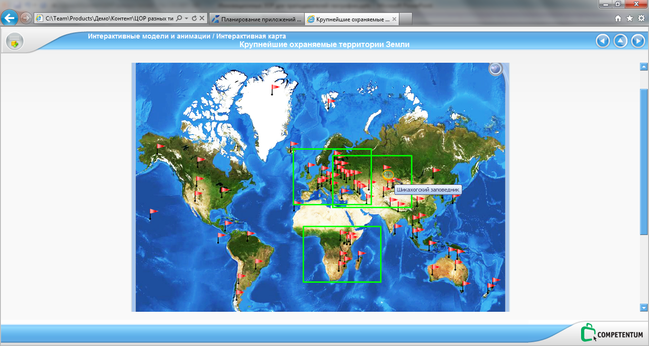This screenshot has height=346, width=649.
Task: Select the flag off northwest Africa's coast
Action: pos(297,205)
